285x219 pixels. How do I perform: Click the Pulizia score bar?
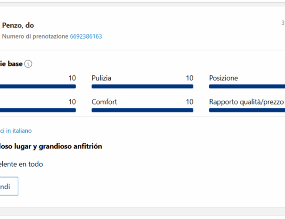pos(142,86)
